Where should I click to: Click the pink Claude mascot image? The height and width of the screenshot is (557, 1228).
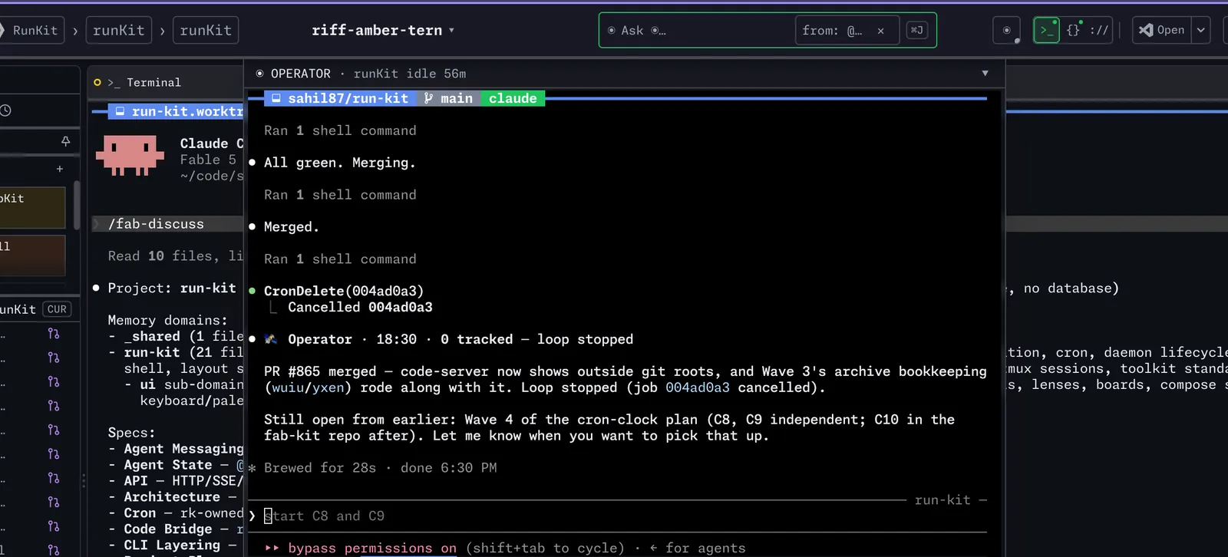[130, 156]
